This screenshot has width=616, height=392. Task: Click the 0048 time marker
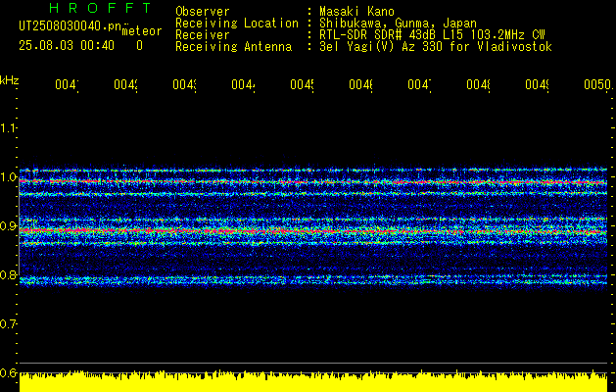pyautogui.click(x=478, y=85)
